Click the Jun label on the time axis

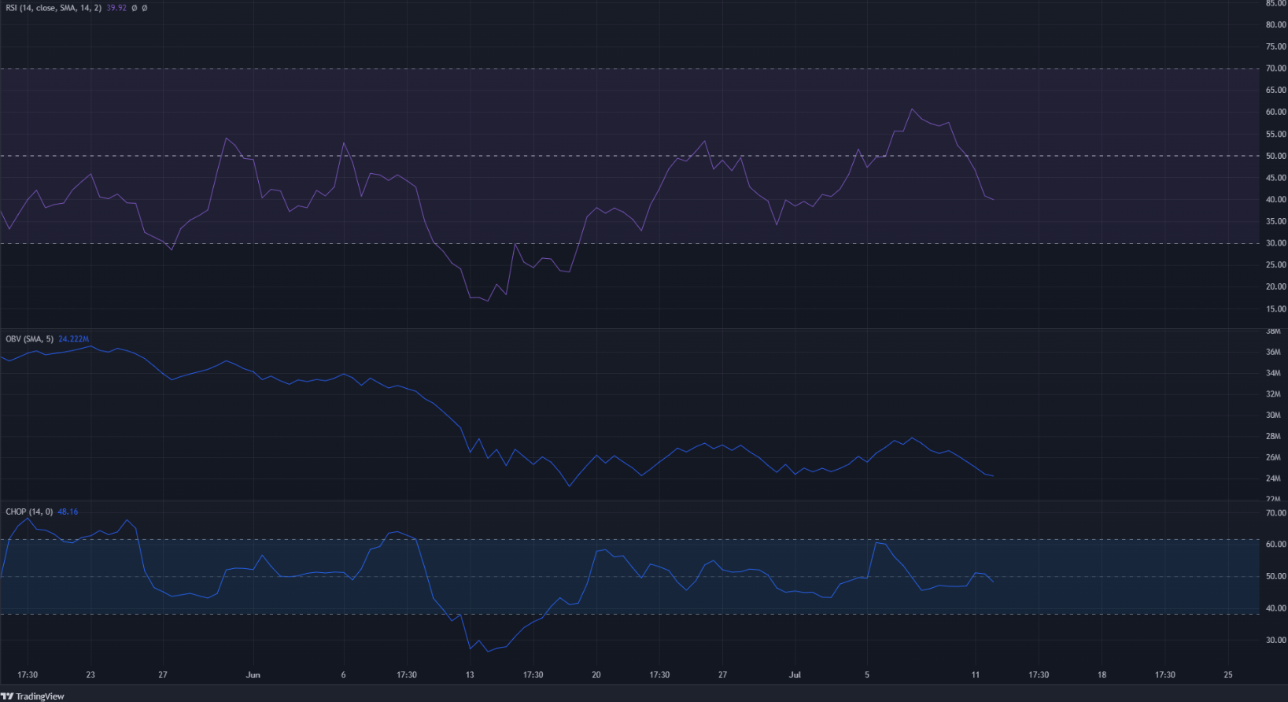253,674
